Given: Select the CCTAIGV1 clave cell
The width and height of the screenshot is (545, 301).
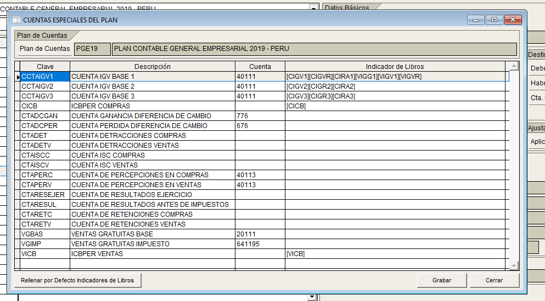Looking at the screenshot, I should pos(45,77).
